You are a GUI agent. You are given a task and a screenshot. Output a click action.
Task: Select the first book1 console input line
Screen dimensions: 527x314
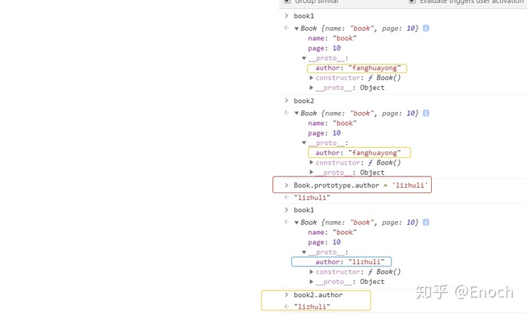coord(304,16)
